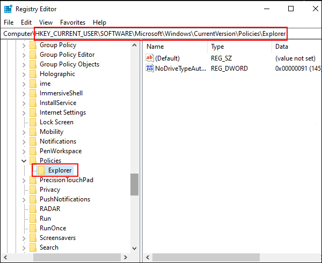Click the REG_DWORD type cell
The width and height of the screenshot is (322, 263).
click(x=229, y=69)
